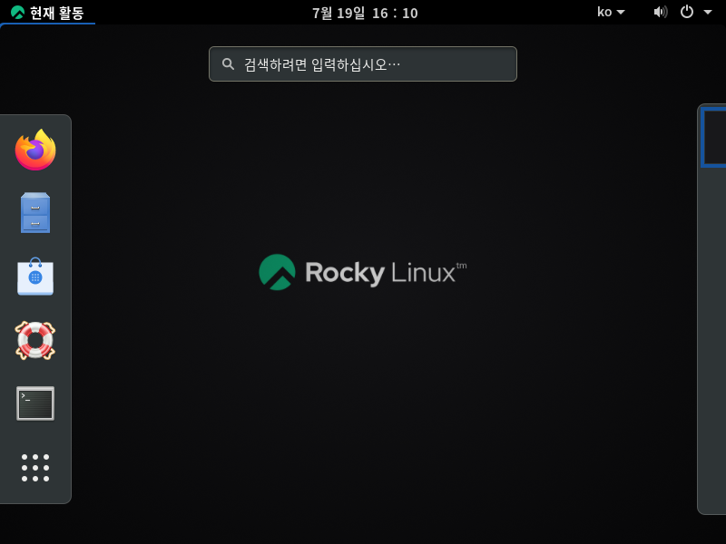Expand the ko input source dropdown

click(x=611, y=12)
